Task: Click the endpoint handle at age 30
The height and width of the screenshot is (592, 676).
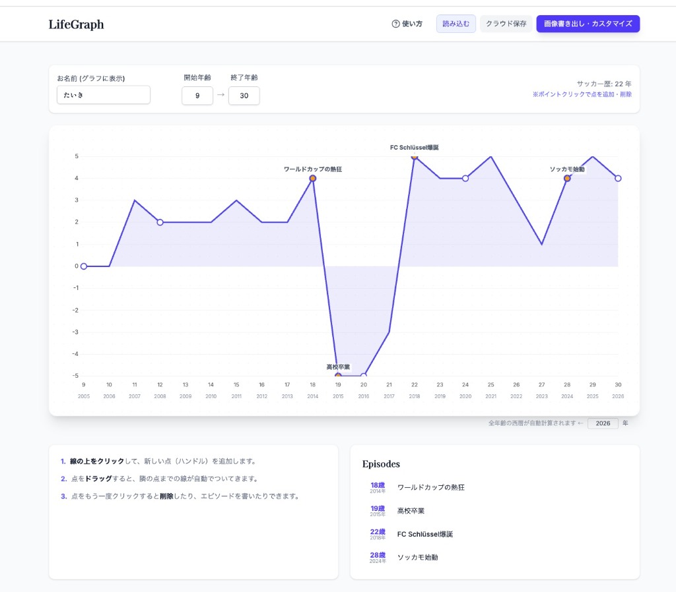Action: click(618, 178)
